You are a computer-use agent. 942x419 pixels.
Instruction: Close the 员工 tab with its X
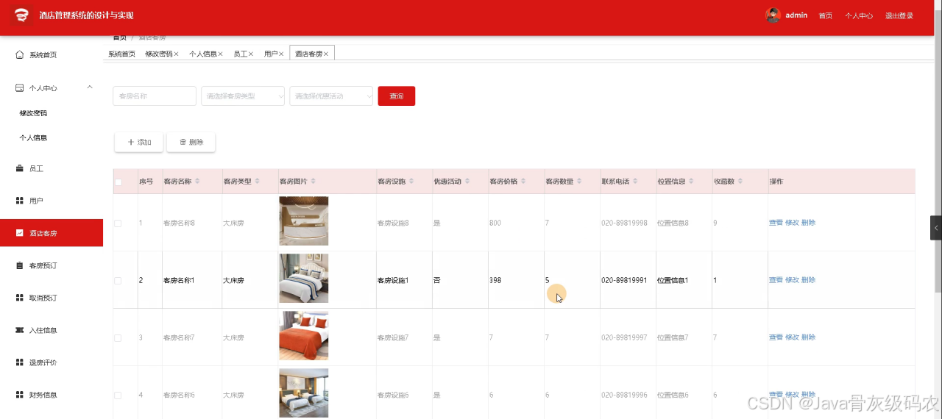(251, 54)
